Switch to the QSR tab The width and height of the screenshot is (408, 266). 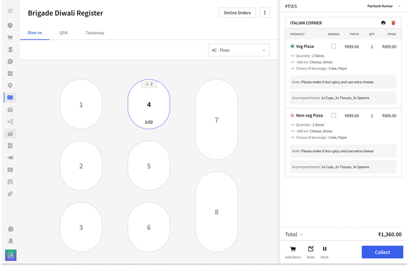[64, 33]
